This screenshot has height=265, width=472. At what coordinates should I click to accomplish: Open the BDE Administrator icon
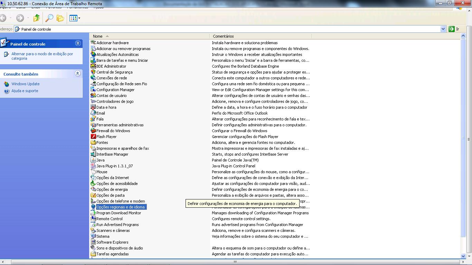coord(93,66)
